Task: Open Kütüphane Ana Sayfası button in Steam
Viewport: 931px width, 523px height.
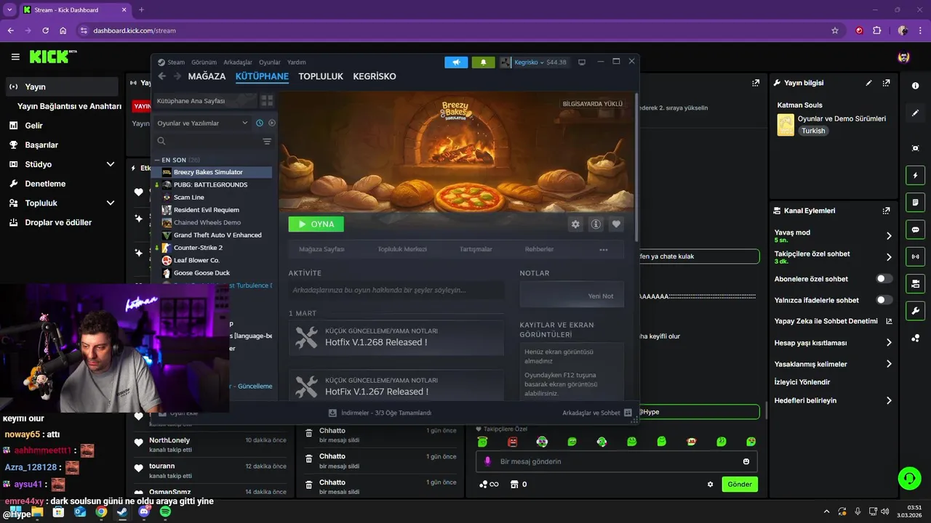Action: pos(204,101)
